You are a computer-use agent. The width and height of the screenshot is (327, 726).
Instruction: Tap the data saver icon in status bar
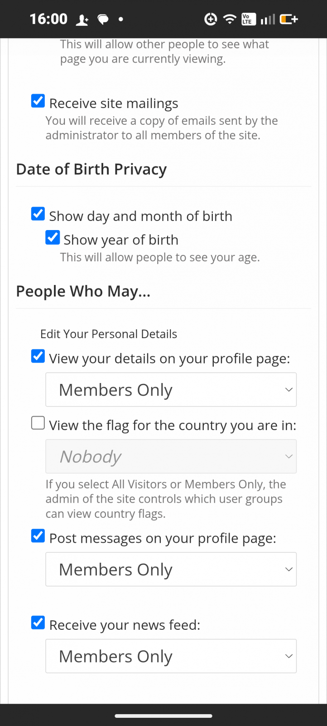(210, 19)
